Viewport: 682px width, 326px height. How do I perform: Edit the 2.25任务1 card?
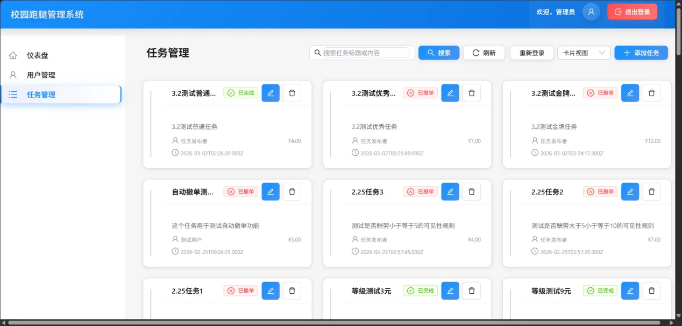pyautogui.click(x=271, y=291)
